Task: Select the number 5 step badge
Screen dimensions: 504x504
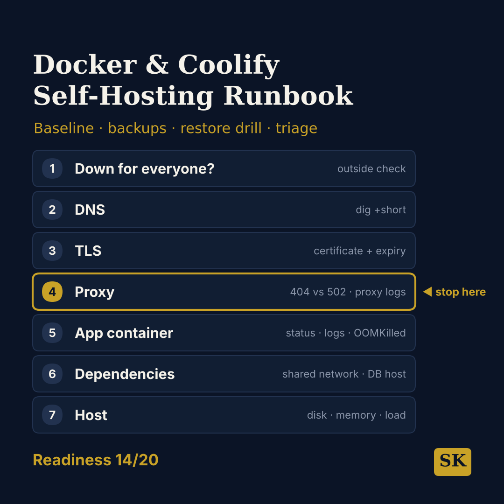Action: [52, 333]
